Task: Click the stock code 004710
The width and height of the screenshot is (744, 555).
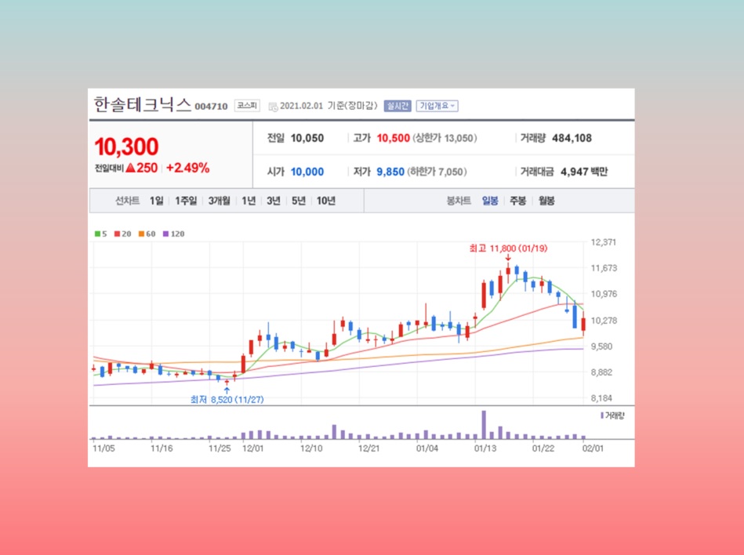Action: (x=211, y=107)
